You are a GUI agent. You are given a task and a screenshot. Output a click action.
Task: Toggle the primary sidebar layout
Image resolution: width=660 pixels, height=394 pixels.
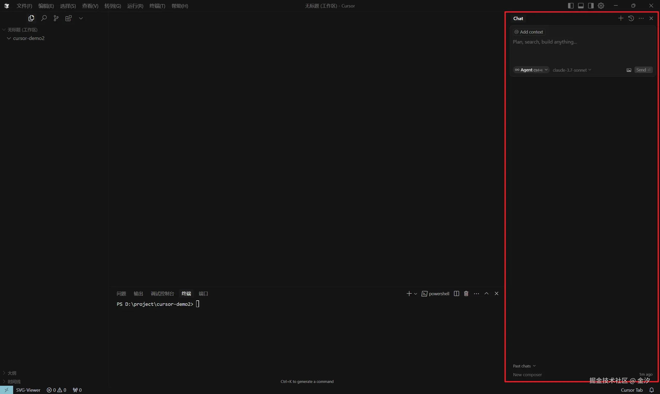(x=571, y=6)
